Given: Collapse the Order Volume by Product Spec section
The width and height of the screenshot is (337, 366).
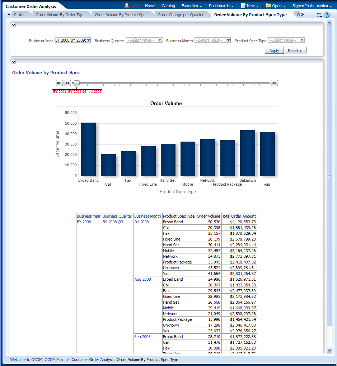Looking at the screenshot, I should pyautogui.click(x=14, y=62).
